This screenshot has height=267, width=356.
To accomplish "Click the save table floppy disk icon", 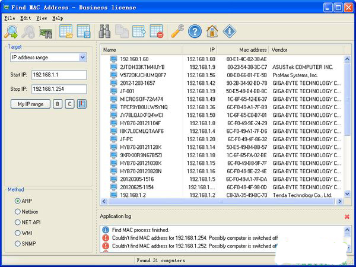I will 84,31.
